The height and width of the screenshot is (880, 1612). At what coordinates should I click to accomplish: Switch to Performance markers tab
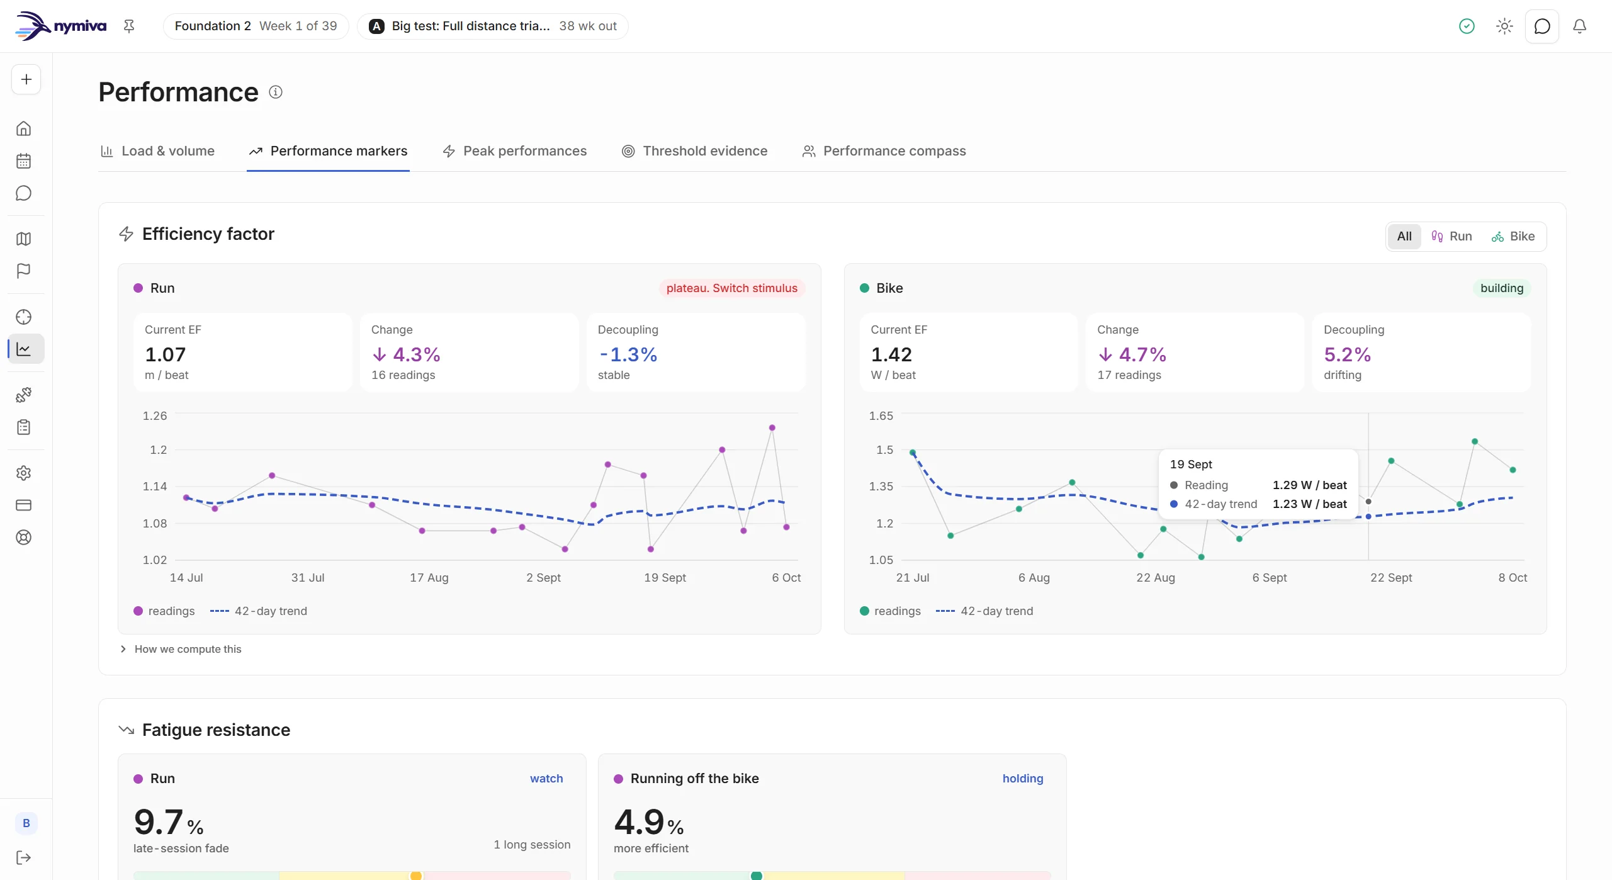tap(328, 151)
